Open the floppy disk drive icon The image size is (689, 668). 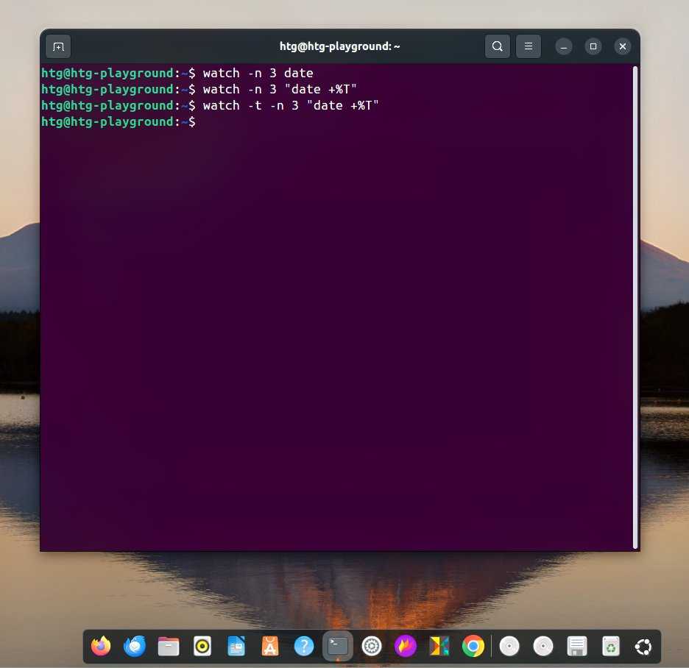click(577, 647)
